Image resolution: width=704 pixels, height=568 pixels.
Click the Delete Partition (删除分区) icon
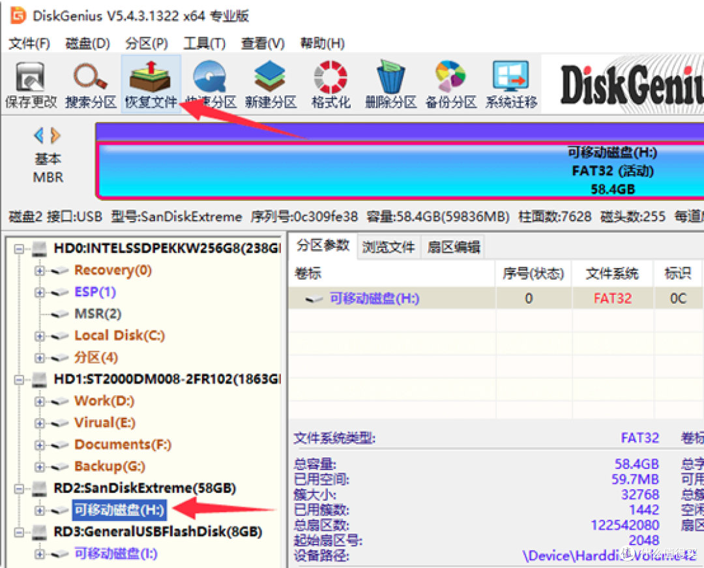click(390, 84)
